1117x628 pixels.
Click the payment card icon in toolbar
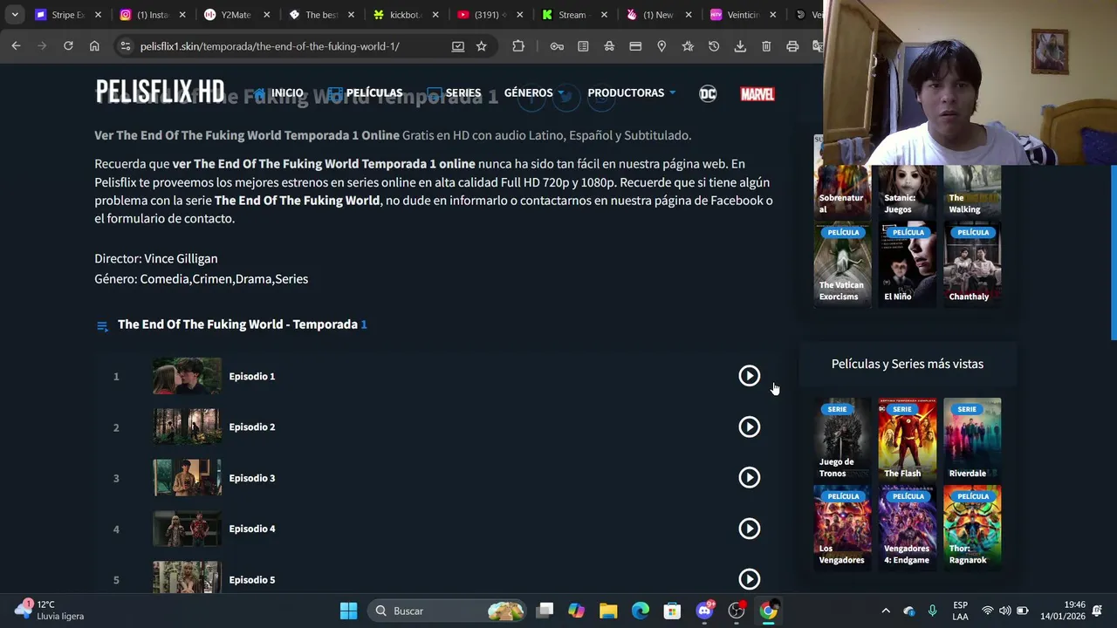[x=635, y=46]
